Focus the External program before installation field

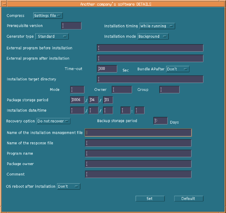pyautogui.click(x=150, y=48)
